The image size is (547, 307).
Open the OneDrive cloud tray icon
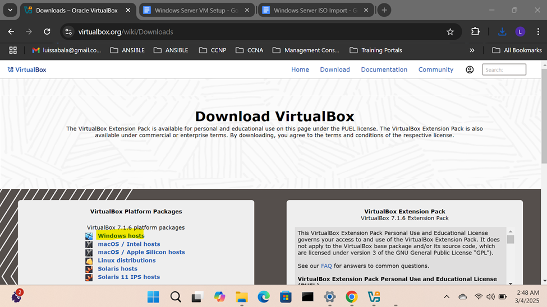coord(463,297)
